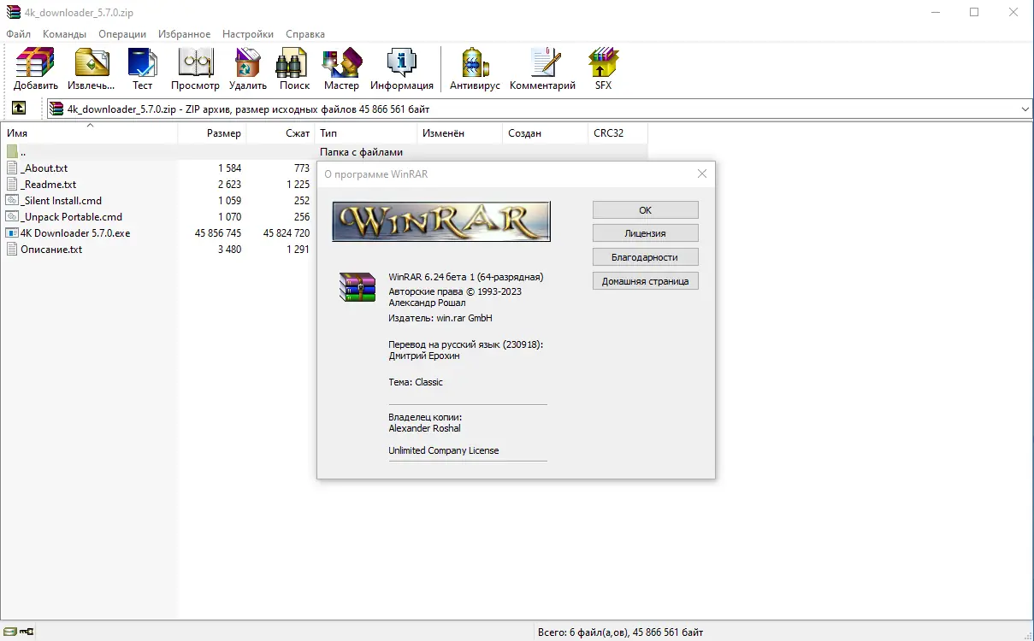Click the parent folder '..' icon
This screenshot has width=1034, height=641.
[12, 152]
